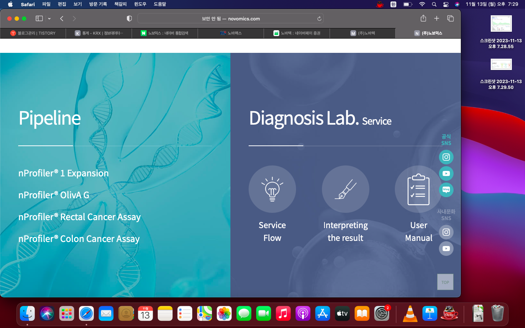Open the 윈도우 menu
The height and width of the screenshot is (328, 525).
coord(140,4)
